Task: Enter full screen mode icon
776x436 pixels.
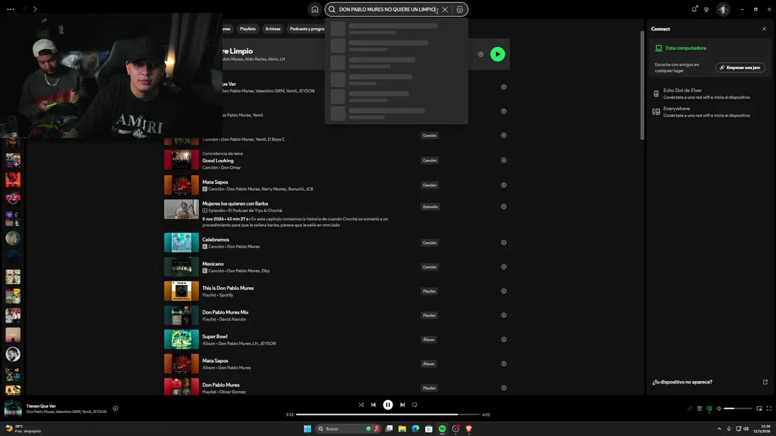Action: [769, 409]
